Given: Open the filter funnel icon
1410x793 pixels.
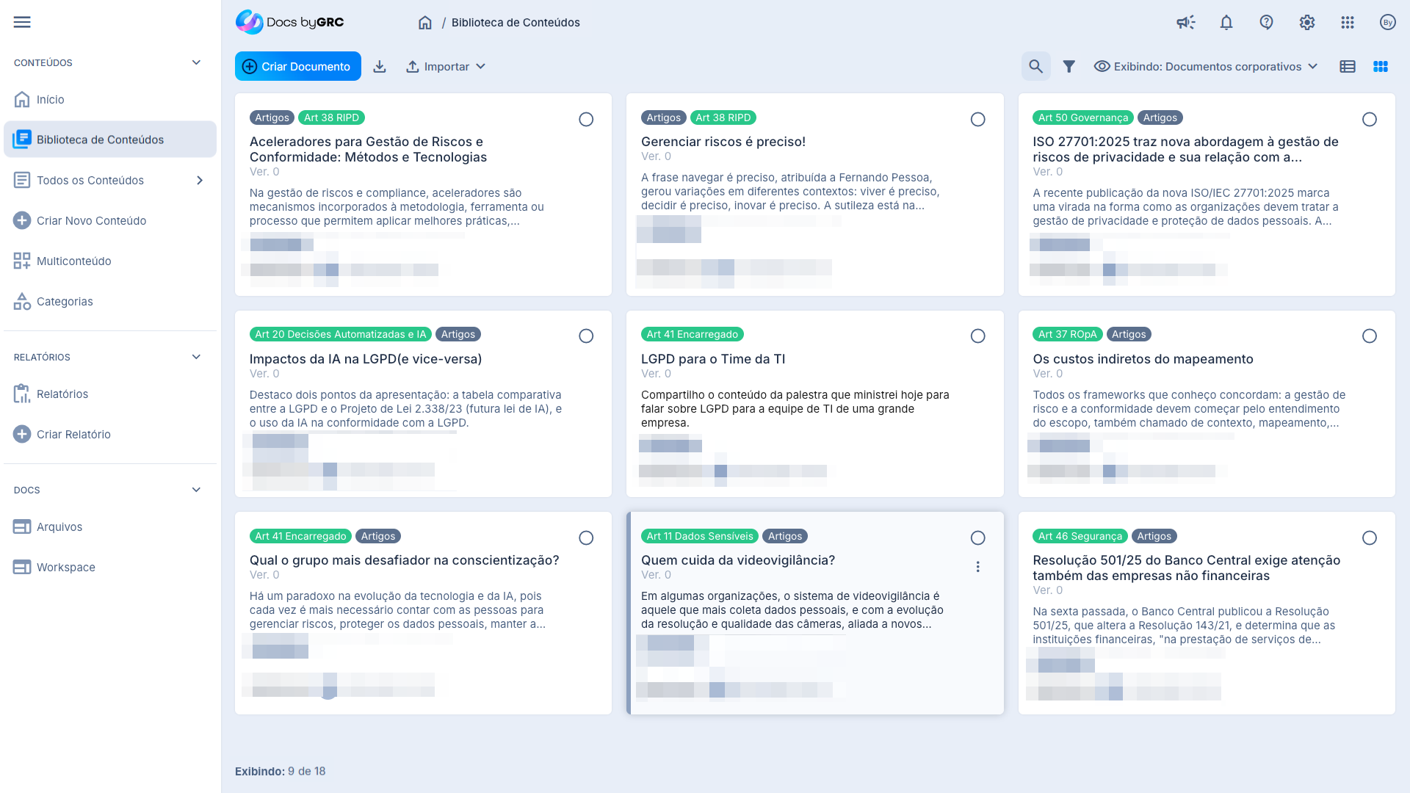Looking at the screenshot, I should click(1069, 67).
